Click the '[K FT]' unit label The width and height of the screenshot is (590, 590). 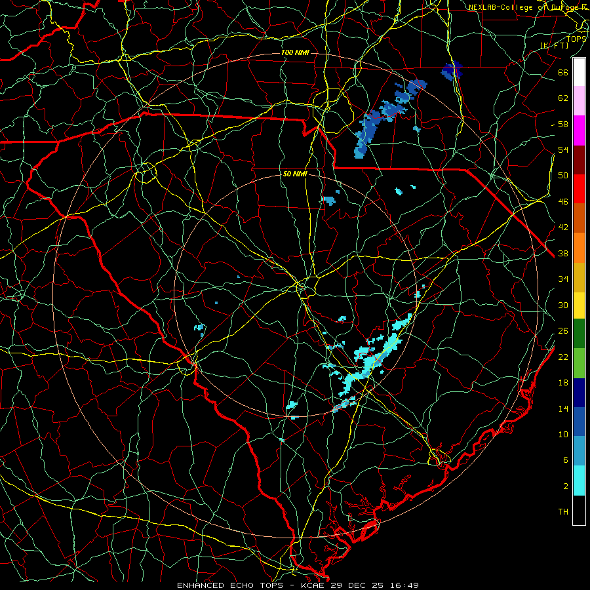(x=555, y=46)
